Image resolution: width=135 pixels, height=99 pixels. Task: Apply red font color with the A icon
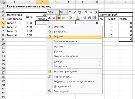(x=78, y=18)
